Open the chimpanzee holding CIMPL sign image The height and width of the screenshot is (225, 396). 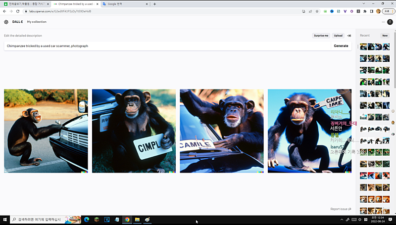coord(134,131)
